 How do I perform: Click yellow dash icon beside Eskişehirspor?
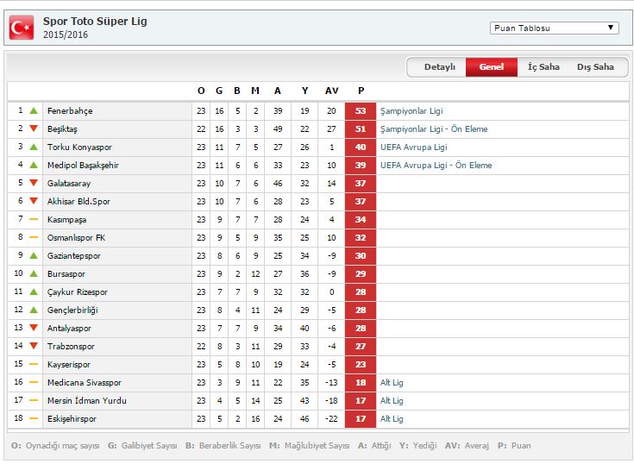click(34, 419)
